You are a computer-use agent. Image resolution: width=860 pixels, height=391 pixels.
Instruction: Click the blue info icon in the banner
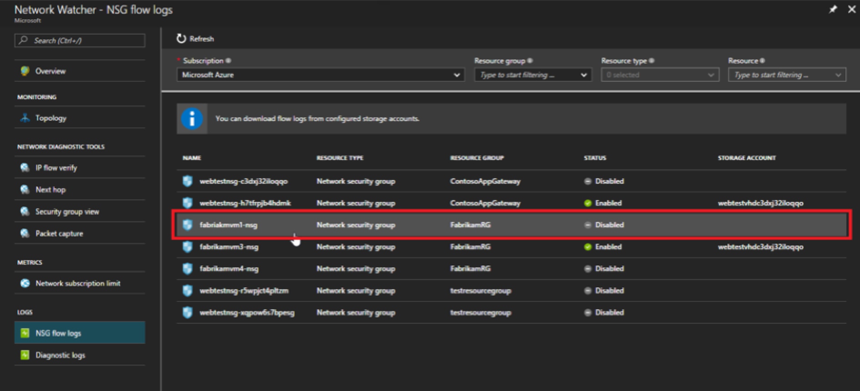point(192,119)
